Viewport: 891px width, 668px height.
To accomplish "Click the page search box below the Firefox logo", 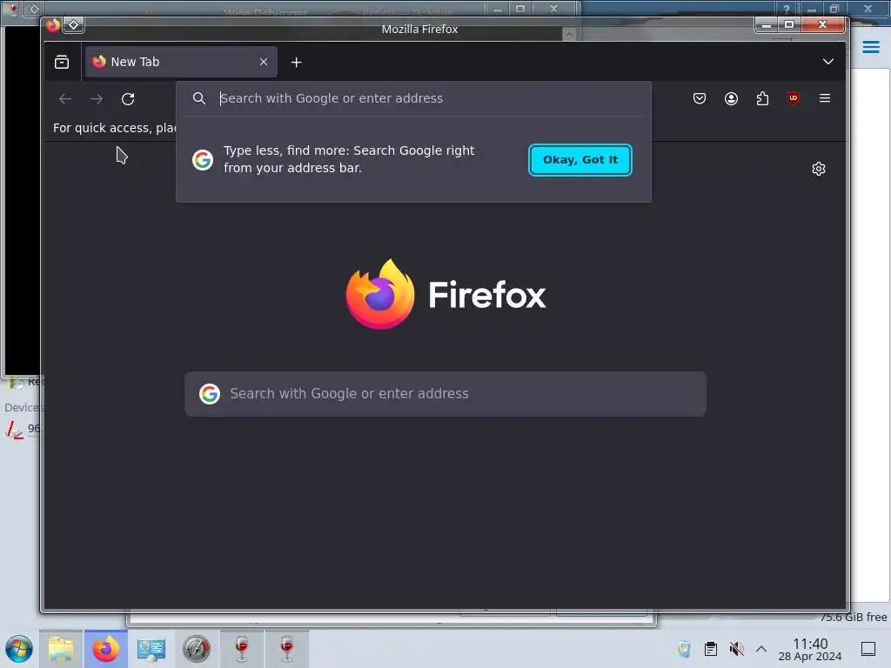I will point(445,394).
